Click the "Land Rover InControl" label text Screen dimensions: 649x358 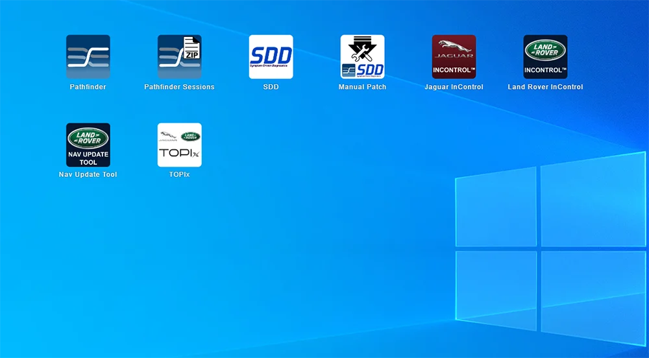coord(545,87)
